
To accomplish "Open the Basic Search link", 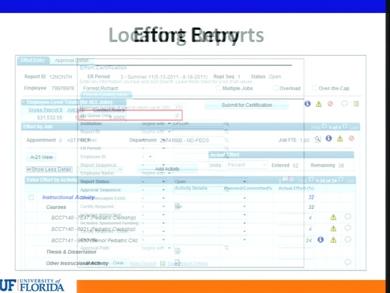I will [x=143, y=264].
